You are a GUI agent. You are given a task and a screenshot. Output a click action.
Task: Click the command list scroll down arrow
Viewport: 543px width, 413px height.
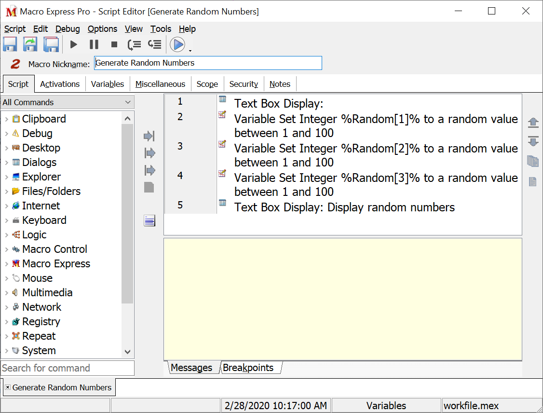point(127,352)
